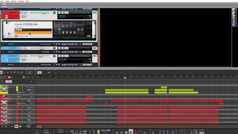The image size is (238, 134).
Task: Open the Effect Bus audio output dropdown
Action: coord(90,59)
